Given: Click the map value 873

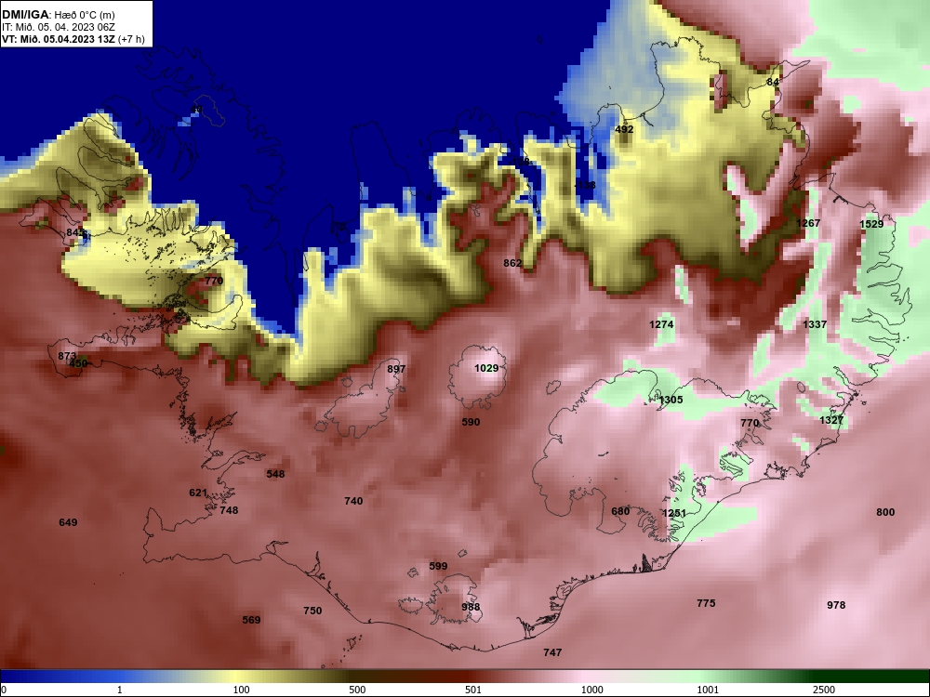Looking at the screenshot, I should 67,356.
